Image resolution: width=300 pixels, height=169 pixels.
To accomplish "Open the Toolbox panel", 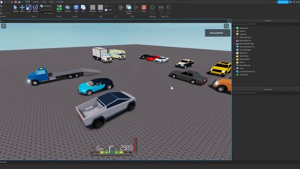I will tap(67, 8).
